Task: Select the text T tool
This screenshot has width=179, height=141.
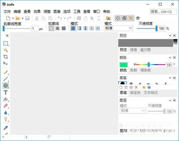Action: click(6, 92)
